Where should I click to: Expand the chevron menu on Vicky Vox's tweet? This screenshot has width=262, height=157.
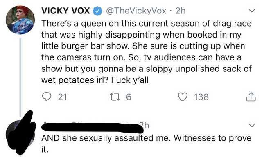pos(252,11)
